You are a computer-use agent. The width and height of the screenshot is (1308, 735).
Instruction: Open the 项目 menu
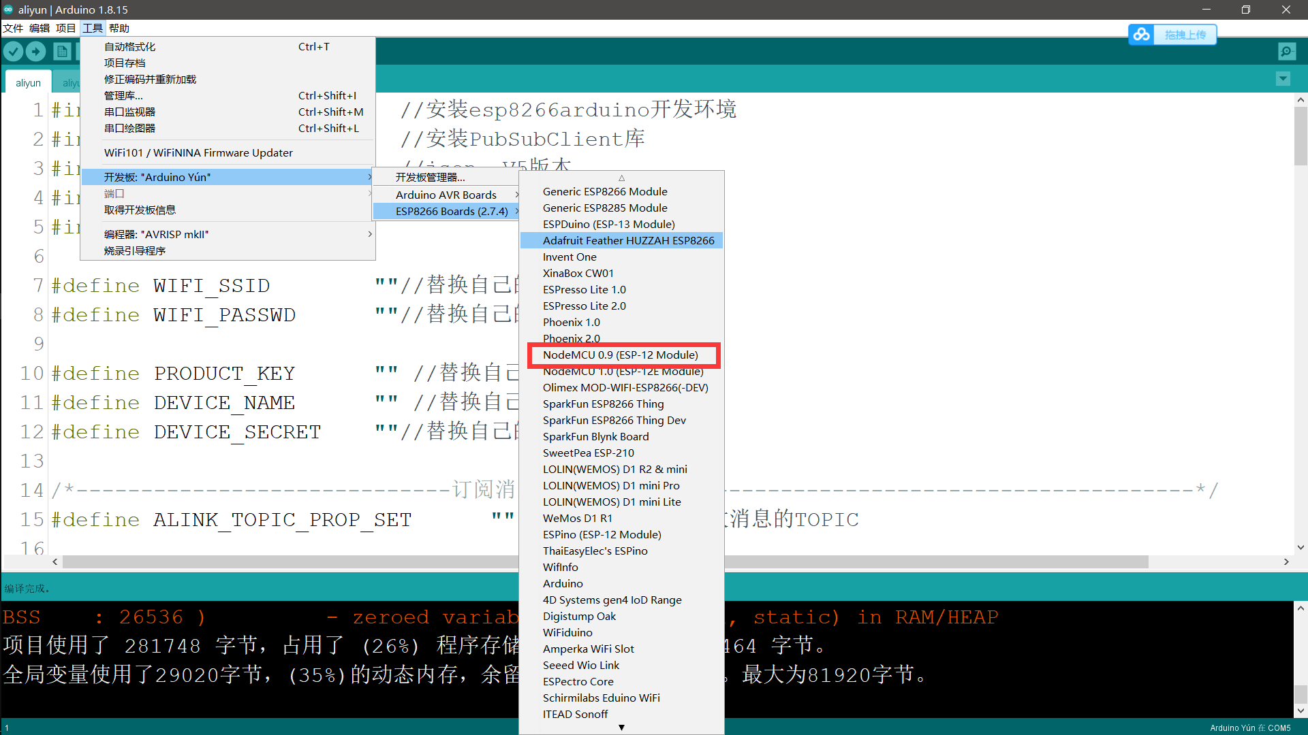(x=65, y=28)
